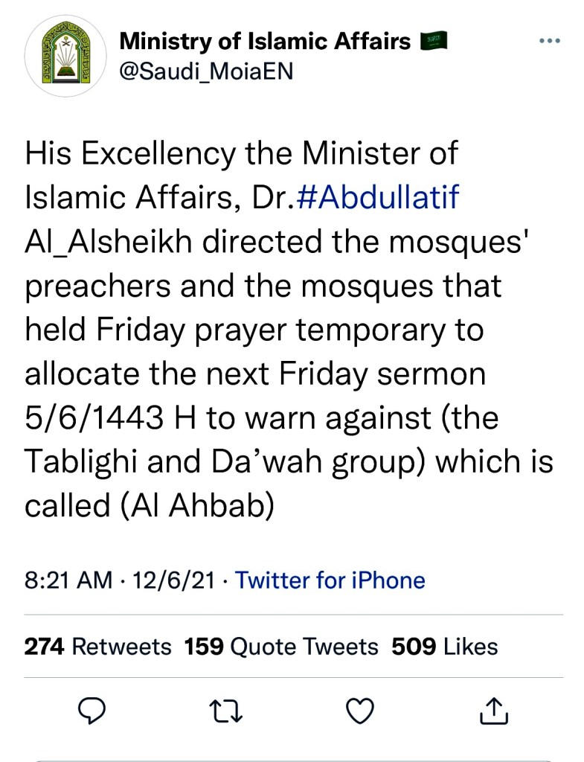This screenshot has height=762, width=584.
Task: Tap the 8:21 AM timestamp
Action: 69,580
